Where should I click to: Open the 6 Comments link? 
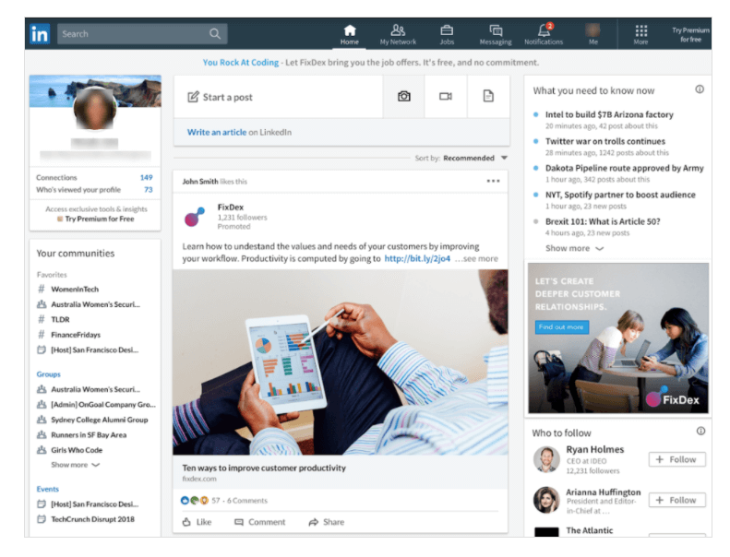(x=247, y=501)
